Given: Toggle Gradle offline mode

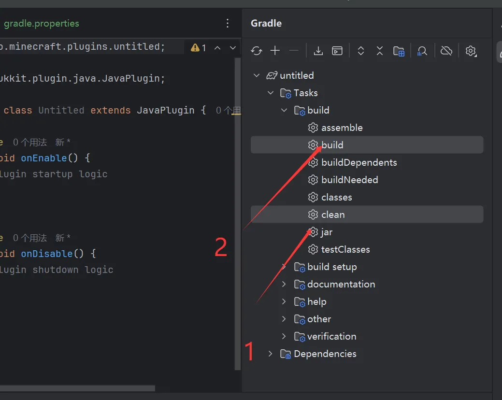Looking at the screenshot, I should (x=446, y=50).
